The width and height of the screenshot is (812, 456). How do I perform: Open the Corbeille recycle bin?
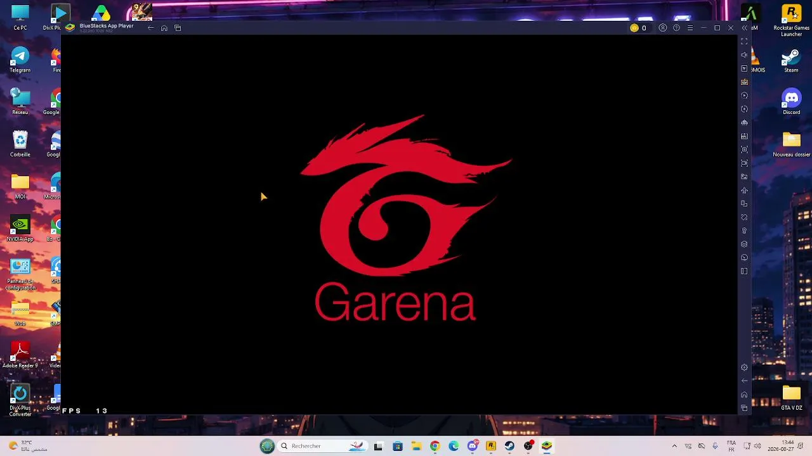tap(20, 144)
